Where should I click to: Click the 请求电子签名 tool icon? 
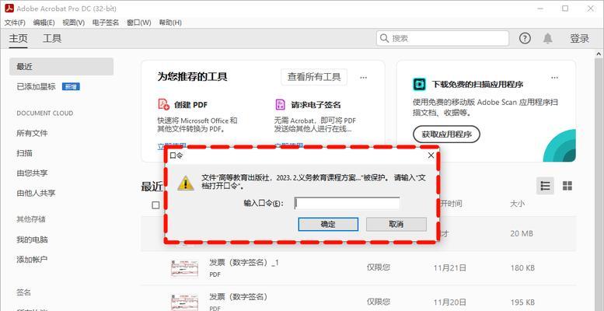(x=280, y=104)
